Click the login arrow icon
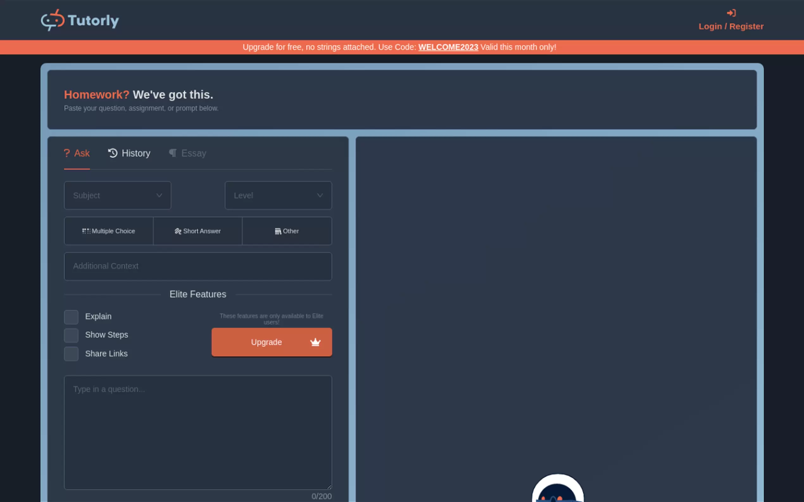804x502 pixels. pos(731,13)
